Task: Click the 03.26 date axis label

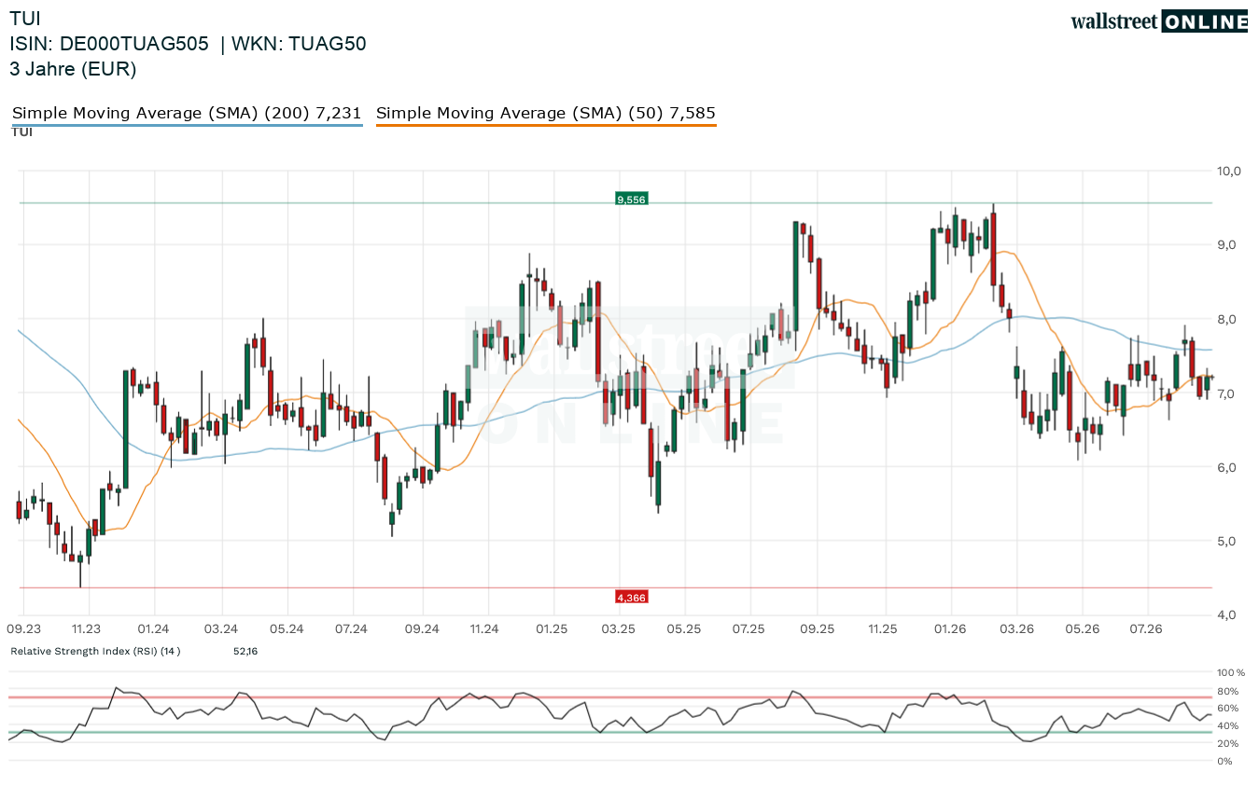Action: point(1017,629)
